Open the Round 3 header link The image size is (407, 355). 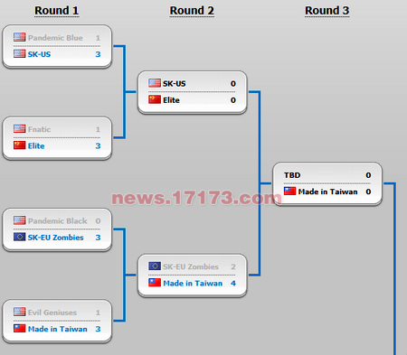(x=327, y=11)
